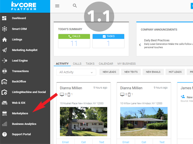Click mobile views icon on 10 Willow Lane card
193x144 pixels.
tap(129, 94)
